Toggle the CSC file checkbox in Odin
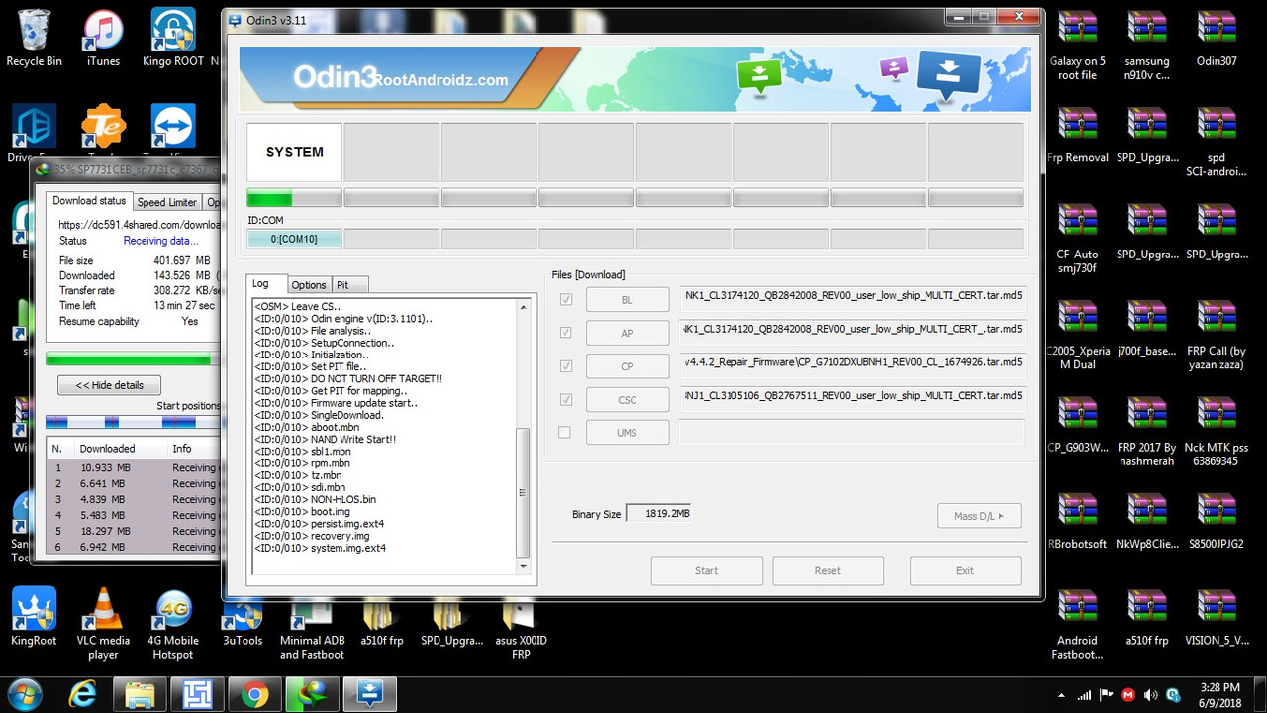Viewport: 1267px width, 713px height. (566, 400)
